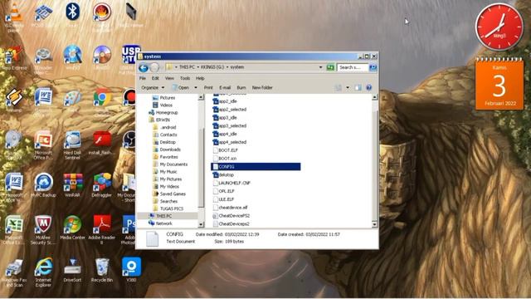Open the VLC media player desktop icon
Screen dimensions: 531x299
point(14,17)
